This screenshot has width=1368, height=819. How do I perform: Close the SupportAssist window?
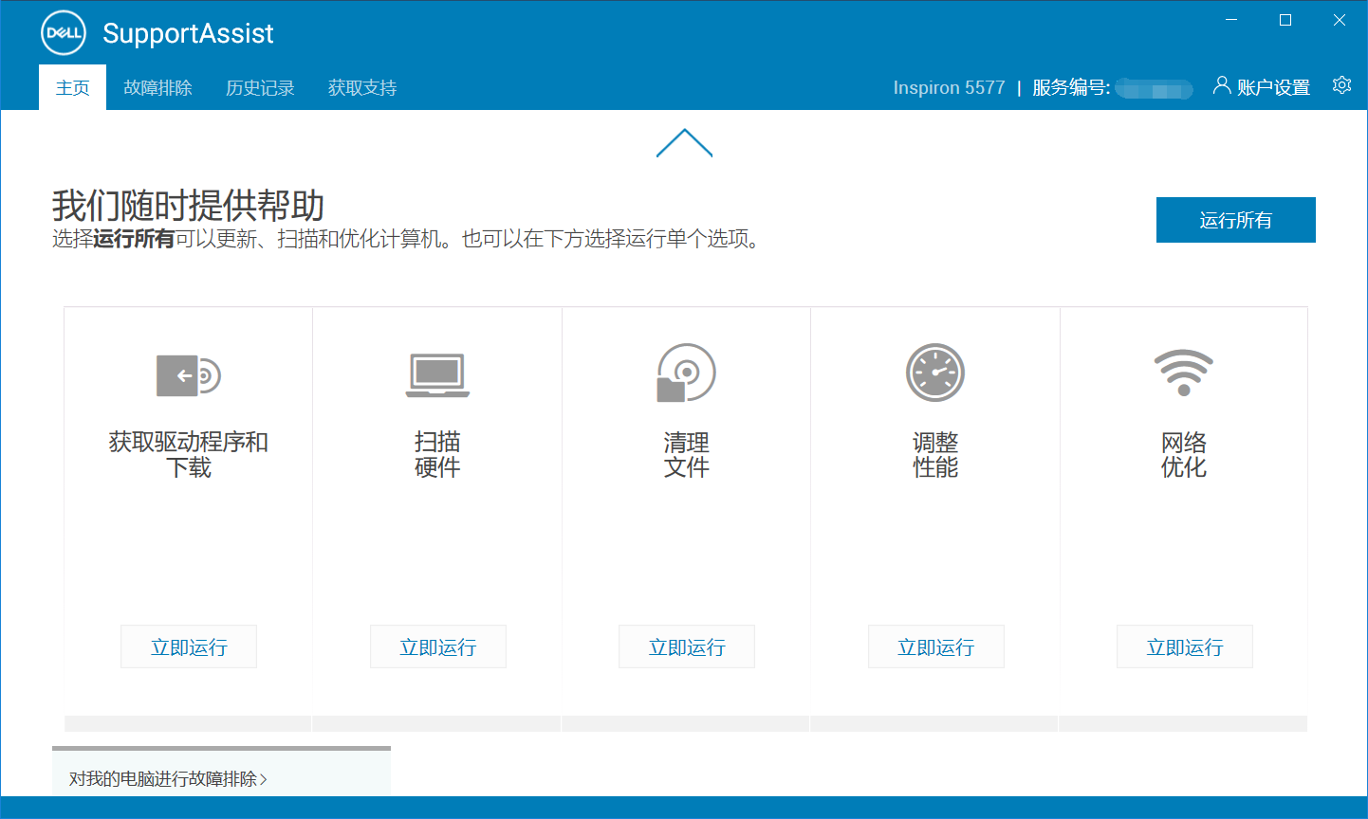(x=1340, y=20)
